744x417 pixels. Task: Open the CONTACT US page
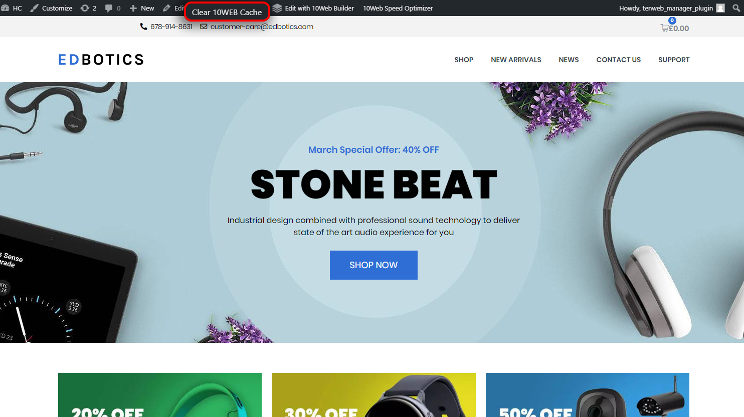[x=619, y=60]
